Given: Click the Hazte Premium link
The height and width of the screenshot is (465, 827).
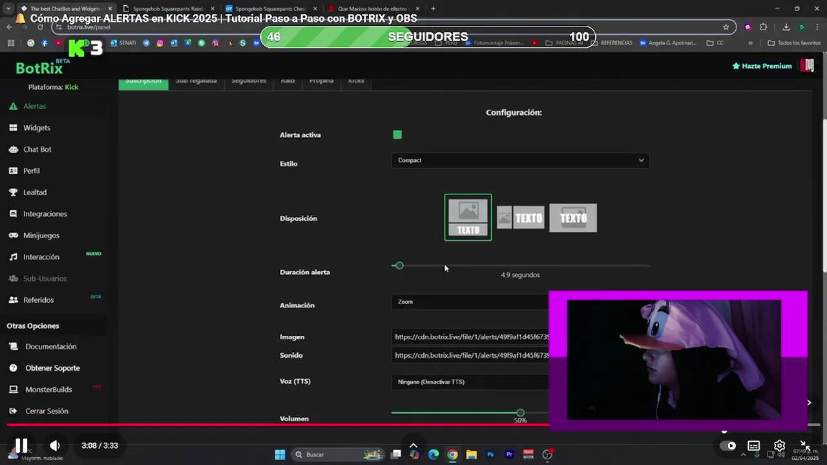Looking at the screenshot, I should click(x=762, y=66).
